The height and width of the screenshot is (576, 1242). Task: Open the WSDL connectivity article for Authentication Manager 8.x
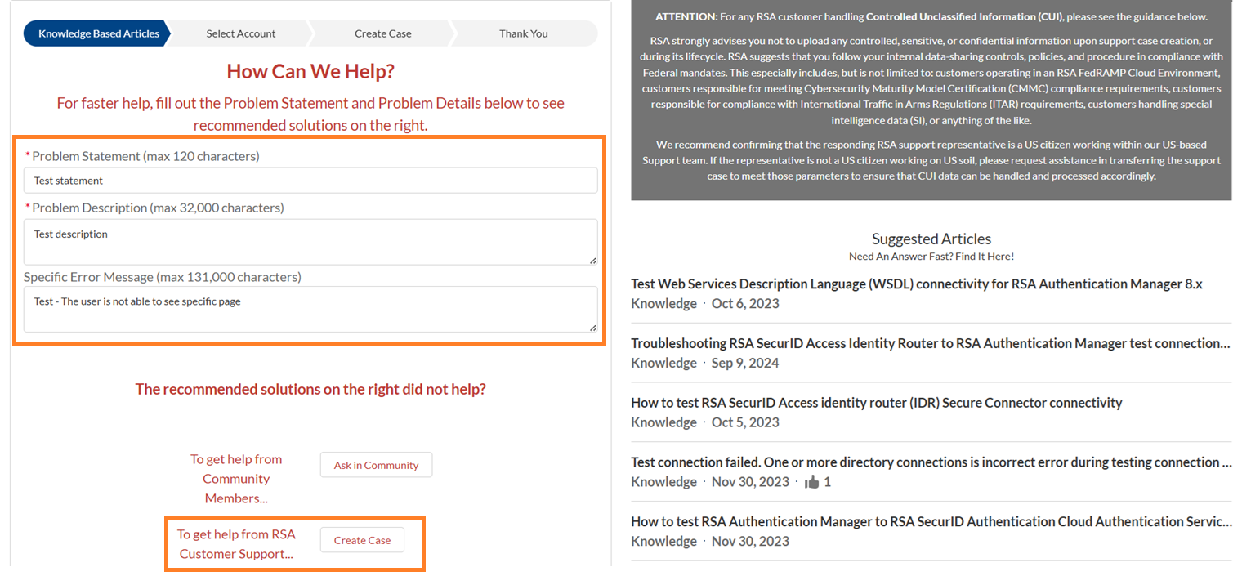tap(917, 284)
